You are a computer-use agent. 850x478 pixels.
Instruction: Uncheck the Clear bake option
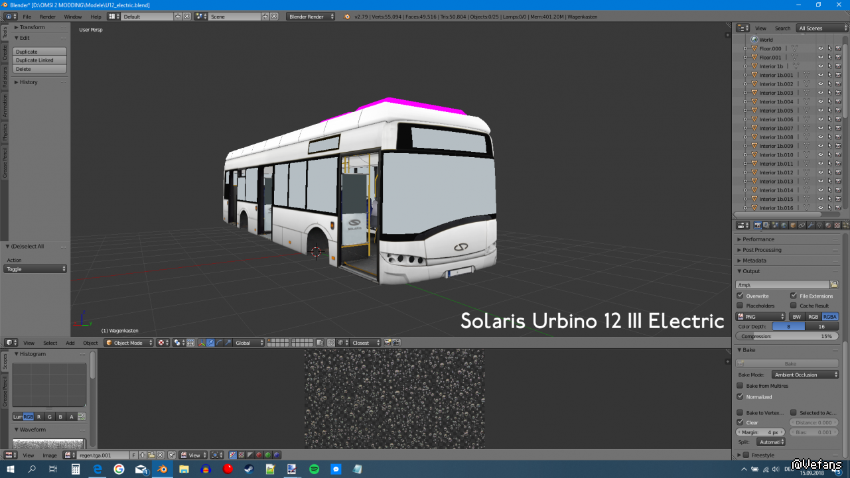point(740,422)
